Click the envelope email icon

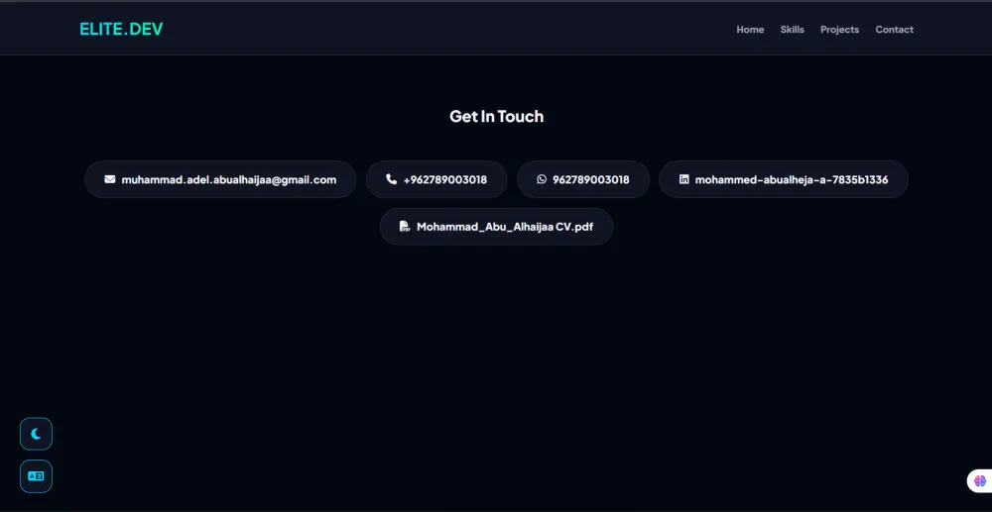[x=110, y=179]
